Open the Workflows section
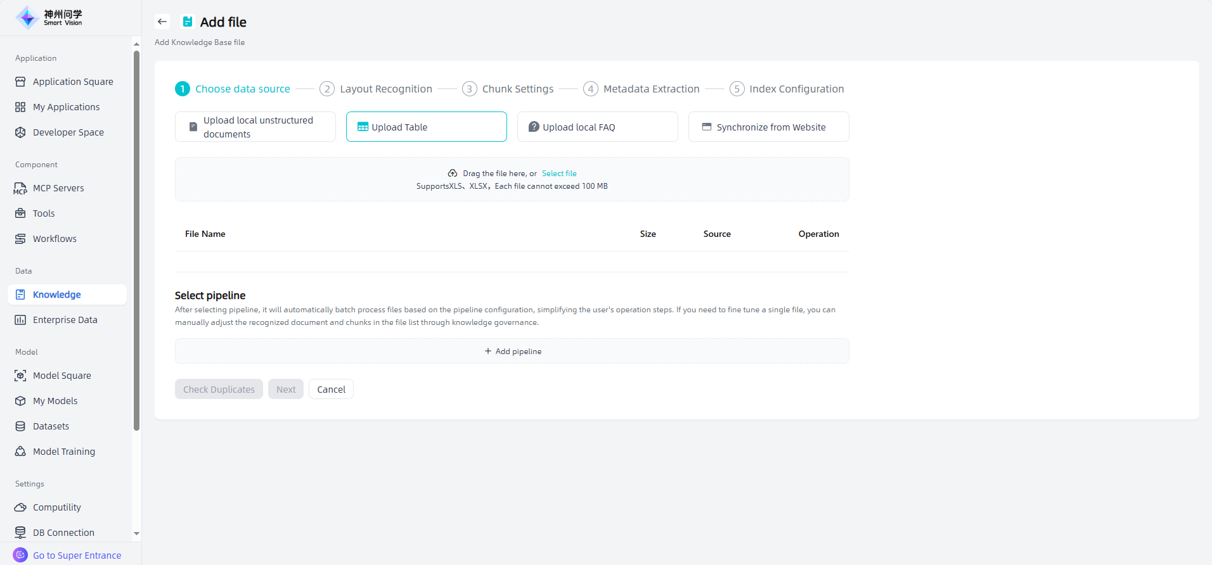The image size is (1212, 565). (55, 239)
